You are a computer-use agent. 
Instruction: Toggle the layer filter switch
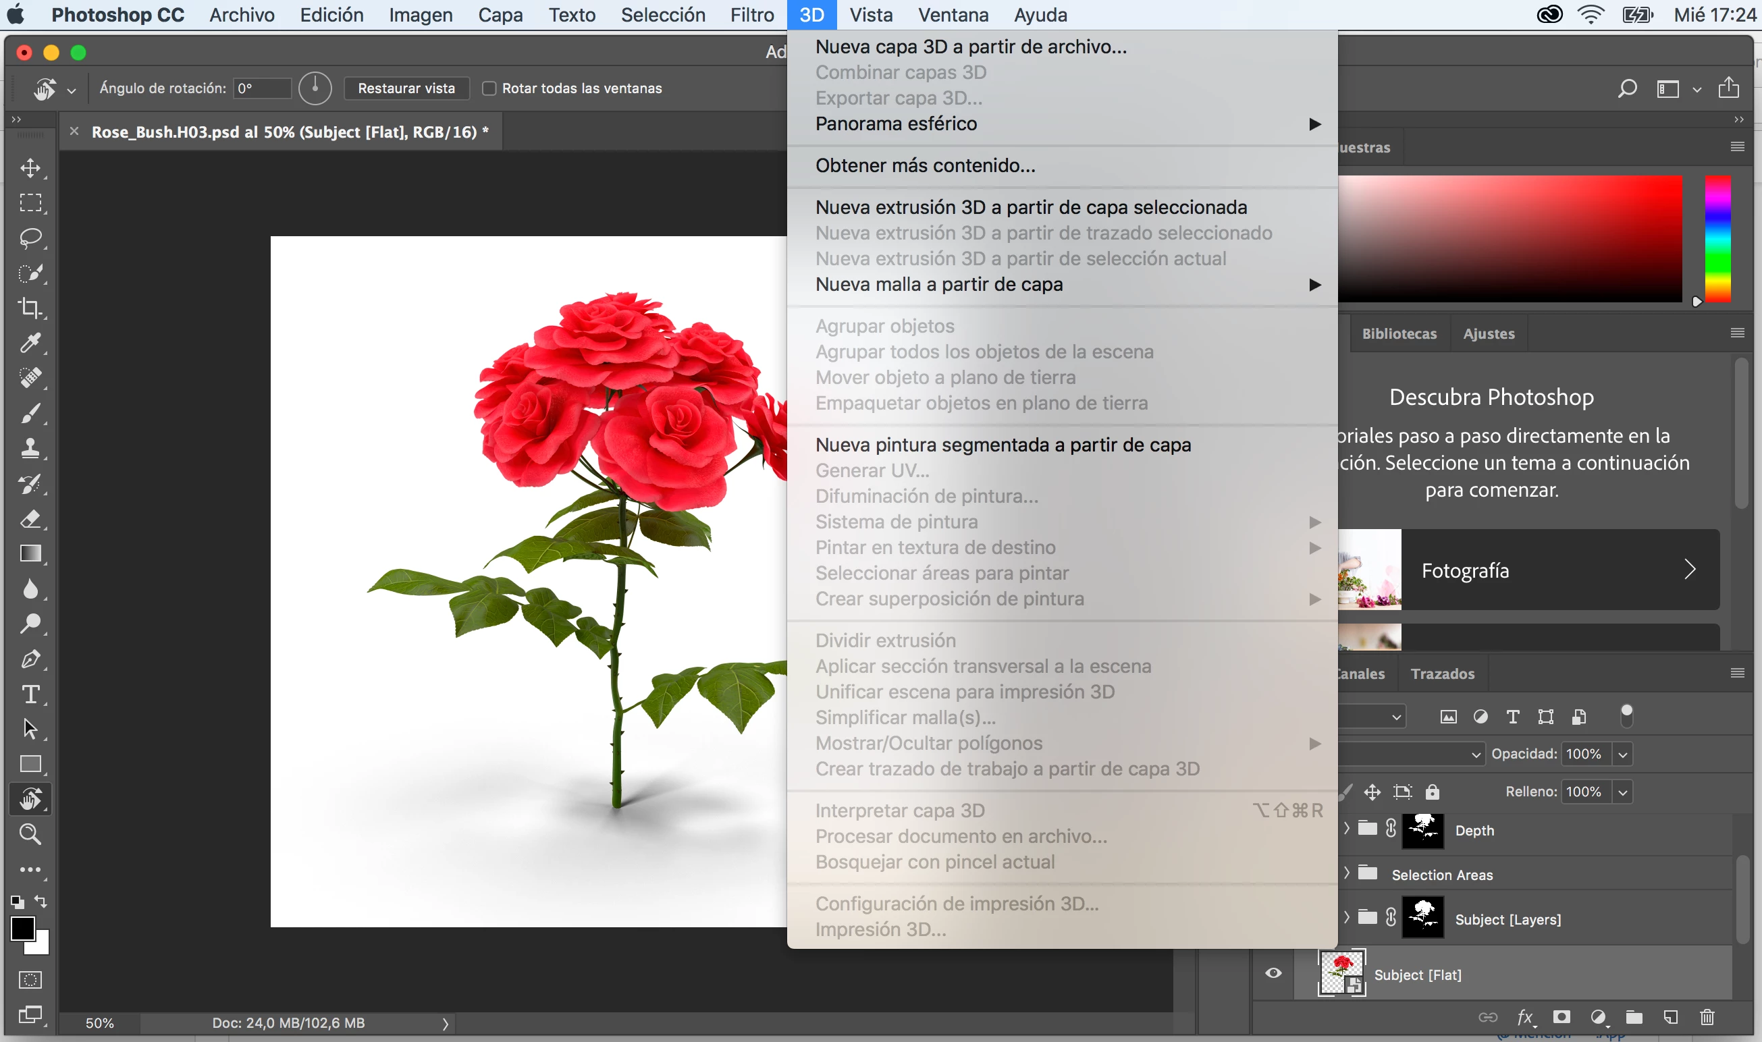[x=1626, y=716]
